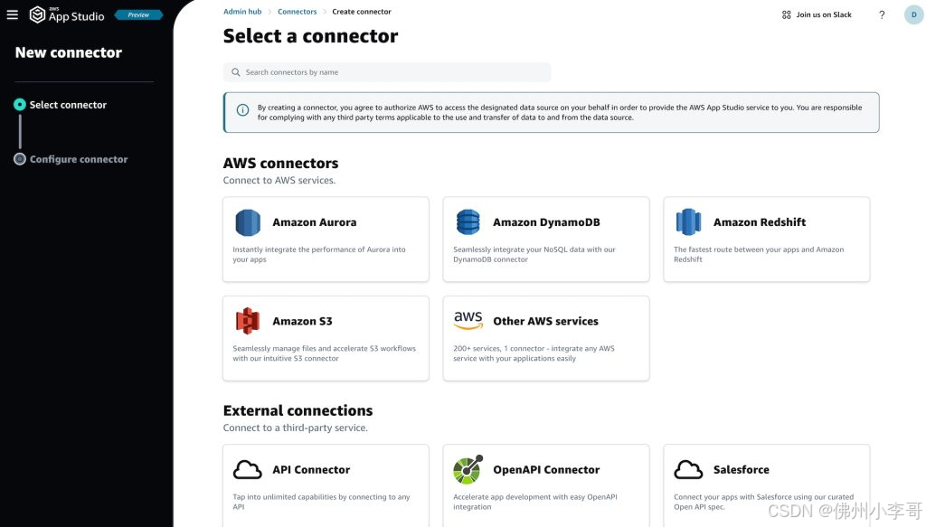The height and width of the screenshot is (527, 926).
Task: Click the info icon in the notice banner
Action: pos(242,110)
